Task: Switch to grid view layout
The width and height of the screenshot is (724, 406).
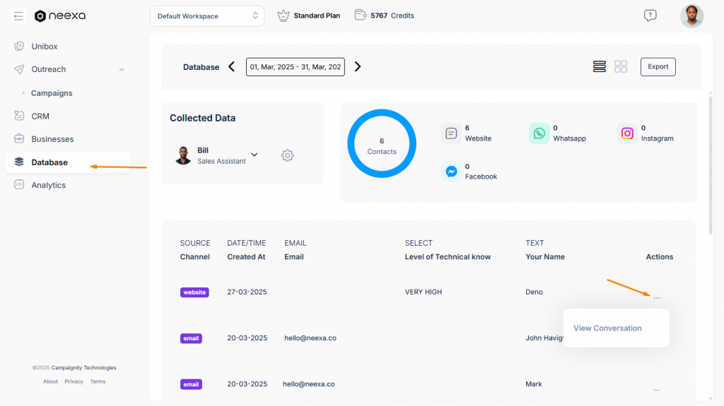Action: (621, 66)
